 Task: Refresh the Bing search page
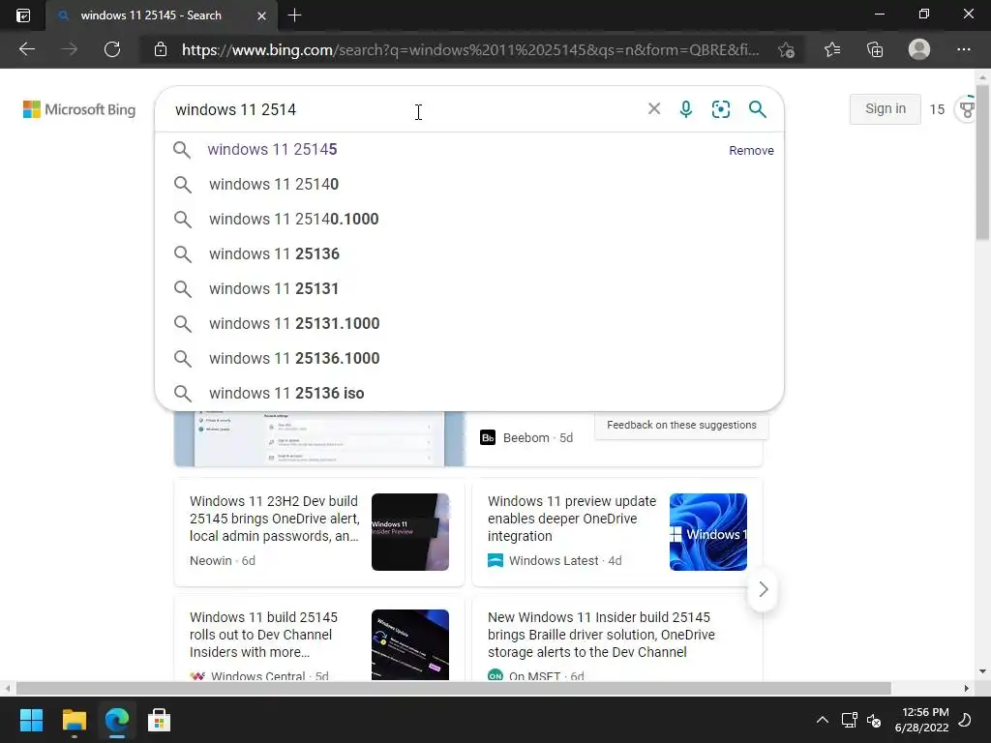(112, 49)
